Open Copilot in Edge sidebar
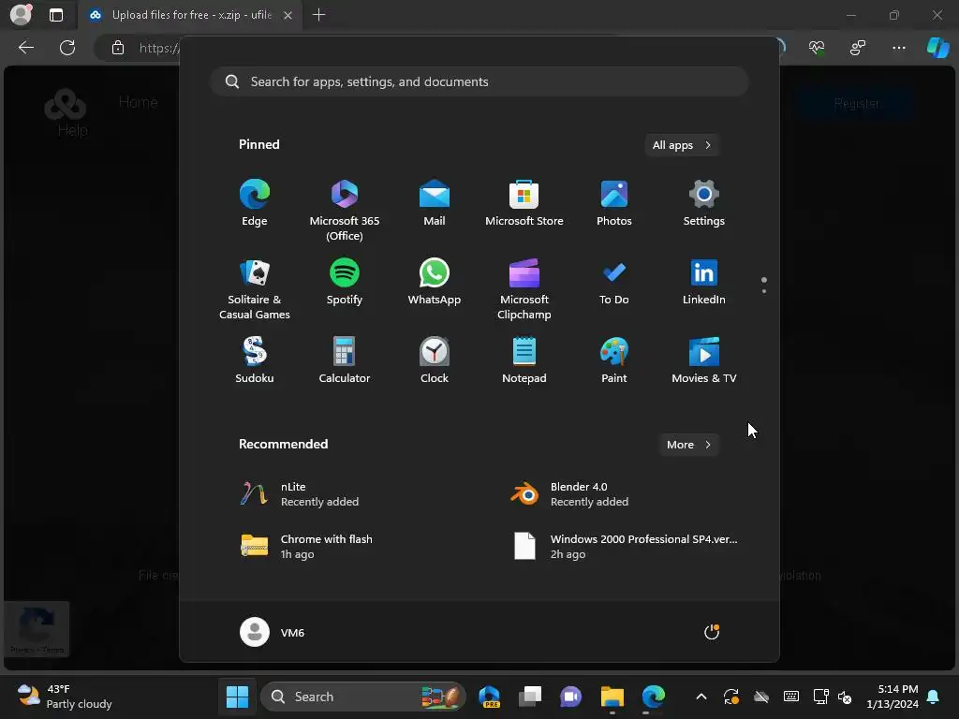Screen dimensions: 959x719 click(x=938, y=48)
